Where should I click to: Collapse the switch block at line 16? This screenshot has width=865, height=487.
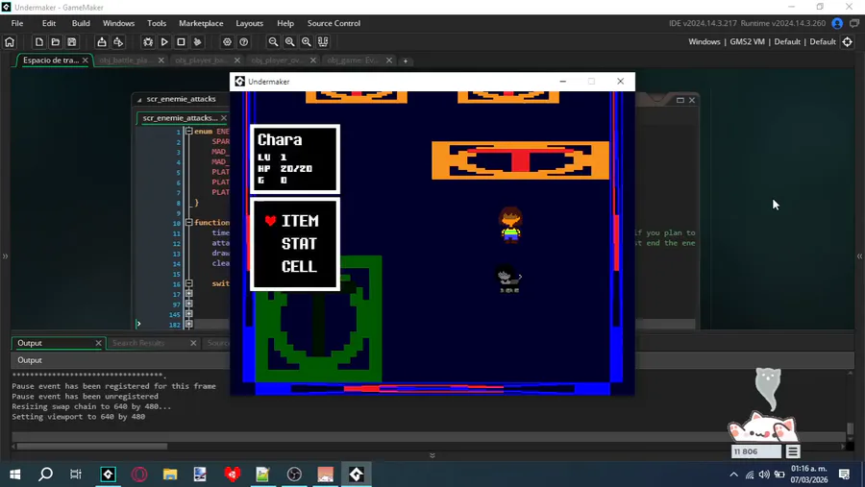tap(188, 283)
